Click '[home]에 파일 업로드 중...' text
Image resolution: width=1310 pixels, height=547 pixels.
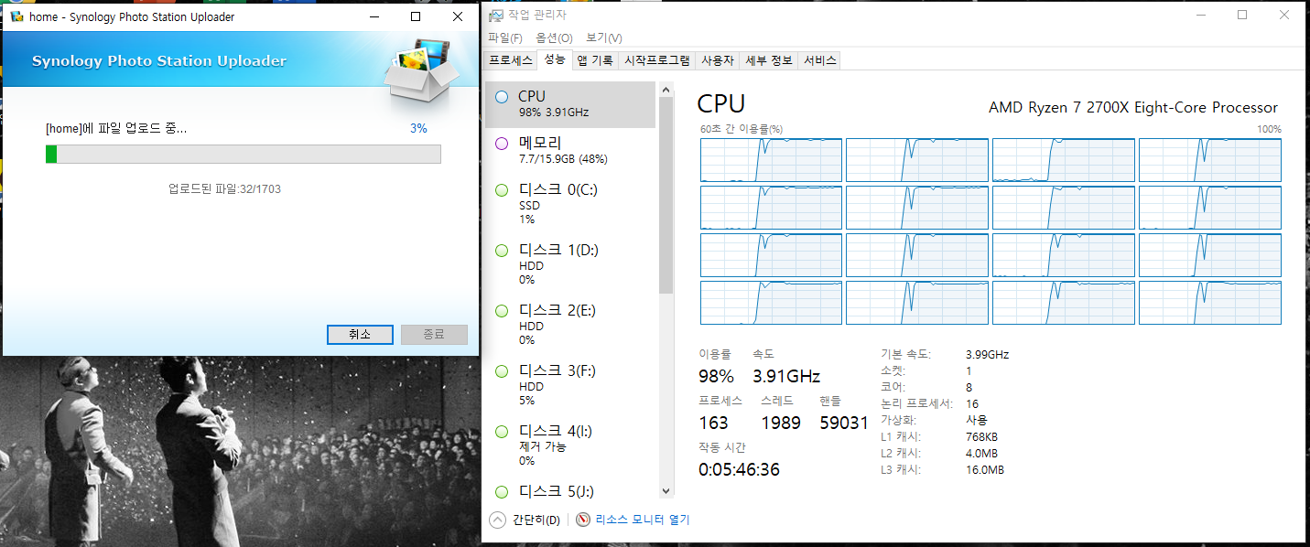(x=116, y=129)
